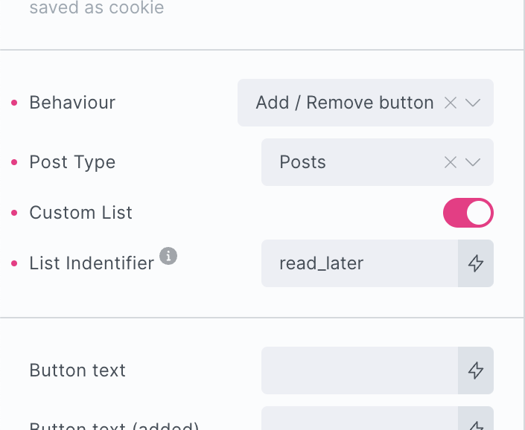Viewport: 525px width, 430px height.
Task: Open dynamic data for List Indentifier field
Action: [x=476, y=263]
